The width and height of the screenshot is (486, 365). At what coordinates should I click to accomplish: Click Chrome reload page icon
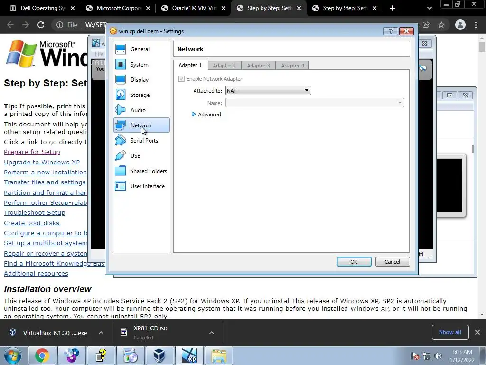[x=41, y=25]
